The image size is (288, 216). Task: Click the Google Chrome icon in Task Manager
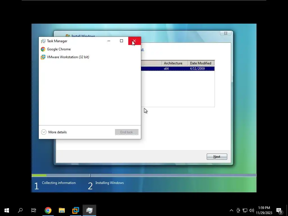[43, 49]
